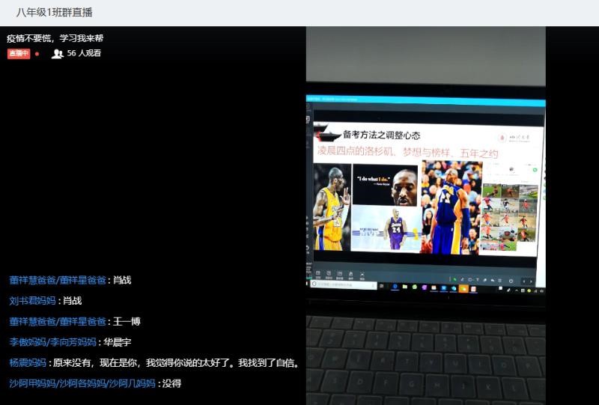Click the next-slide arrow in slideshow toolbar

tap(531, 281)
